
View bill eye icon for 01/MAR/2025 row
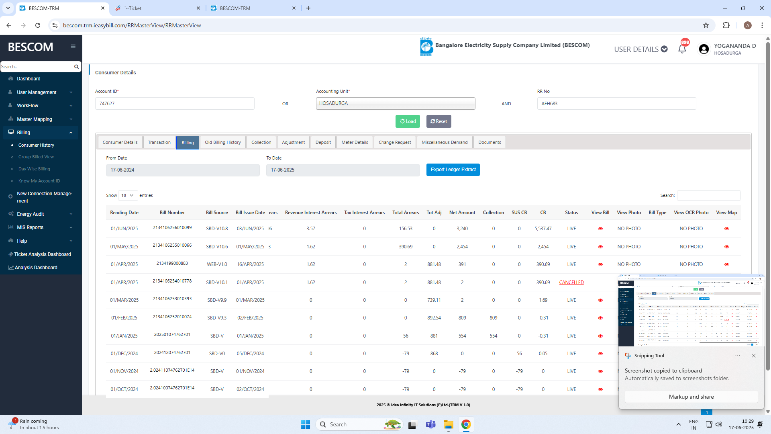click(x=600, y=300)
